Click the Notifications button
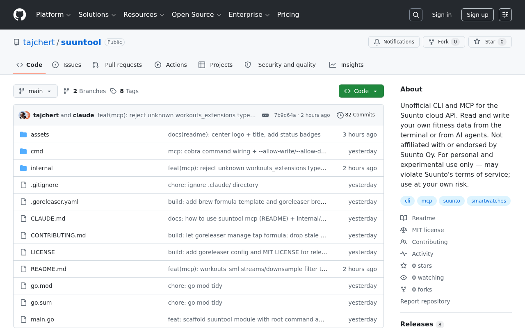525x328 pixels. click(x=394, y=42)
